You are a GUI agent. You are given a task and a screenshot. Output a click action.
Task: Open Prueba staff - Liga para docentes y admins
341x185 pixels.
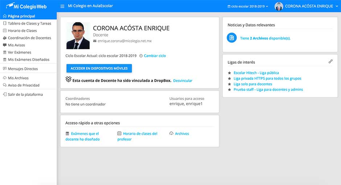(x=268, y=89)
